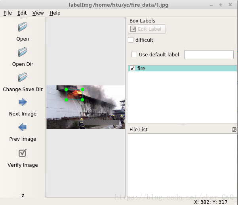Click the empty File List area
238x205 pixels.
click(183, 165)
